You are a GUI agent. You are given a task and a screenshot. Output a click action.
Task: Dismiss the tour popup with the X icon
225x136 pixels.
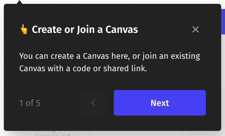click(x=196, y=30)
